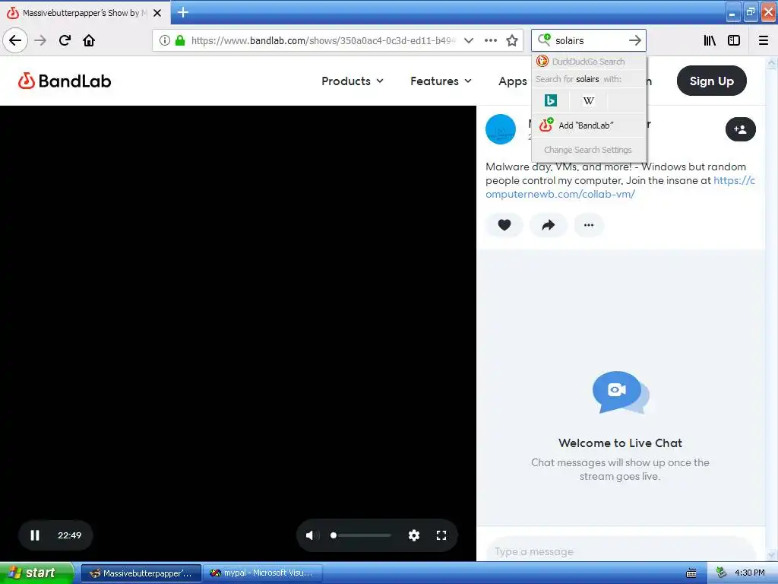Click the Welcome to Live Chat heading

[620, 443]
